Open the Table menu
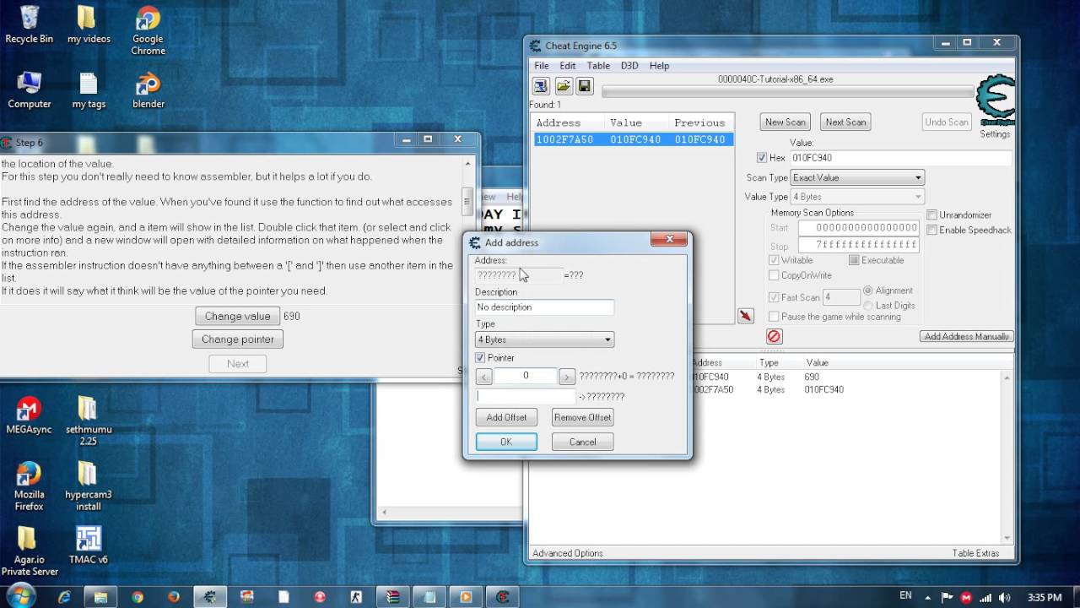The height and width of the screenshot is (608, 1080). (x=598, y=65)
